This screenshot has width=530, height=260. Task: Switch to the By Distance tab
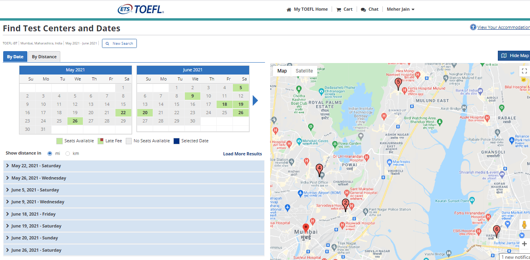[44, 57]
